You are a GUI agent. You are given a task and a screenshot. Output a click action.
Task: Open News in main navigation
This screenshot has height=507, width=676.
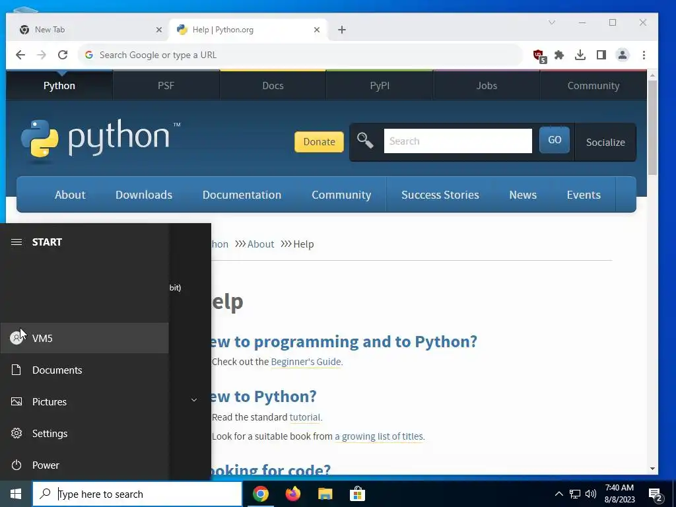pos(523,195)
